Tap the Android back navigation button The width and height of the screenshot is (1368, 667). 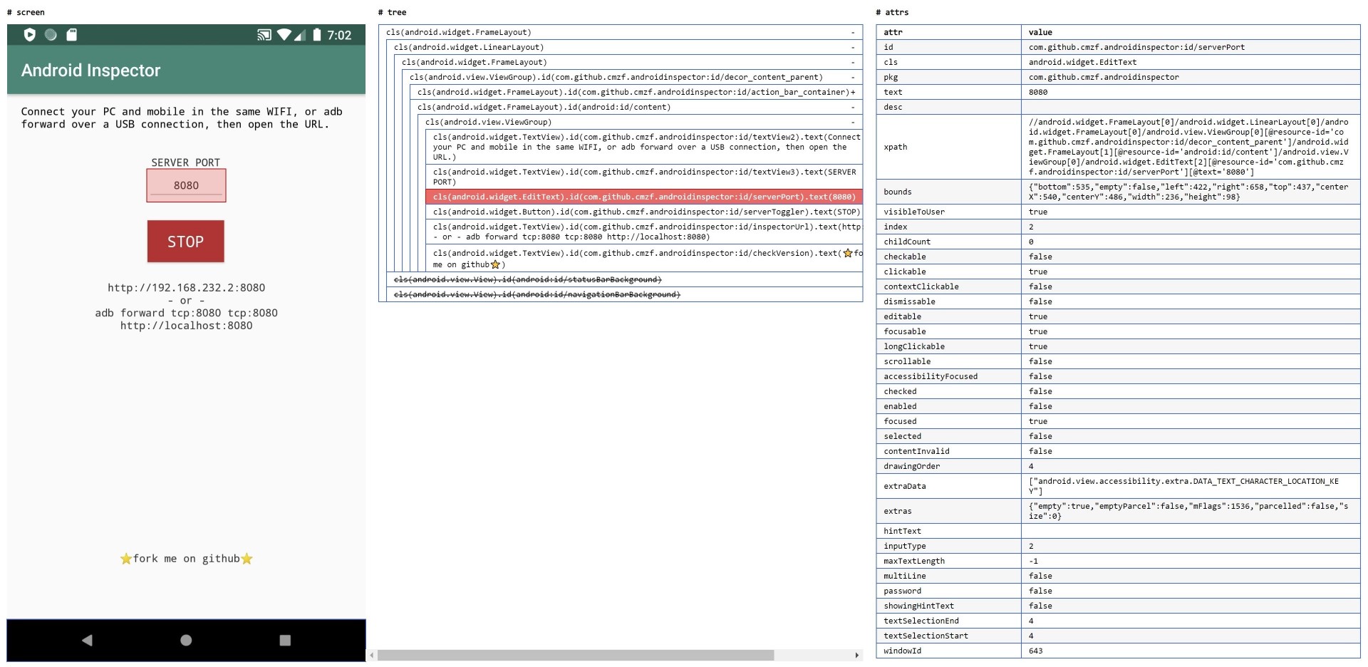pos(87,640)
